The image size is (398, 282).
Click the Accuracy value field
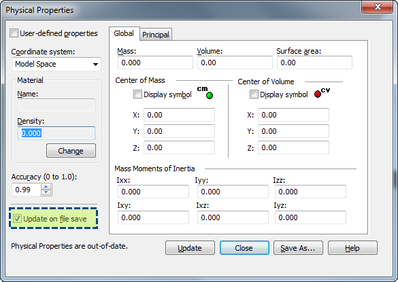point(26,190)
